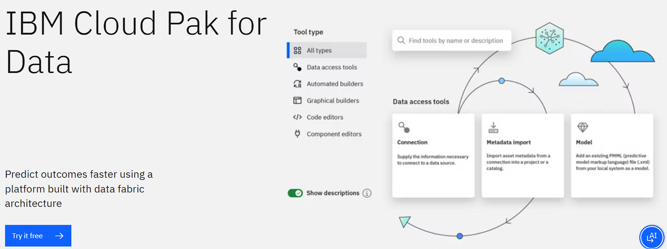Click the Predict outcomes faster description text
Screen dimensions: 667x249
tap(79, 189)
